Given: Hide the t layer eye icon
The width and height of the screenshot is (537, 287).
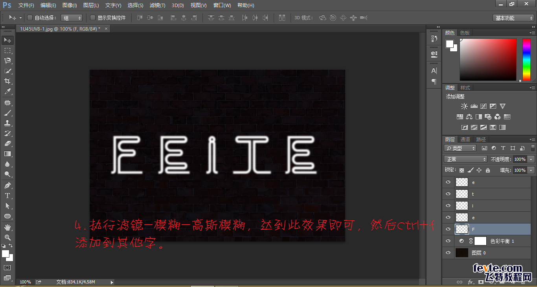Looking at the screenshot, I should (x=448, y=194).
